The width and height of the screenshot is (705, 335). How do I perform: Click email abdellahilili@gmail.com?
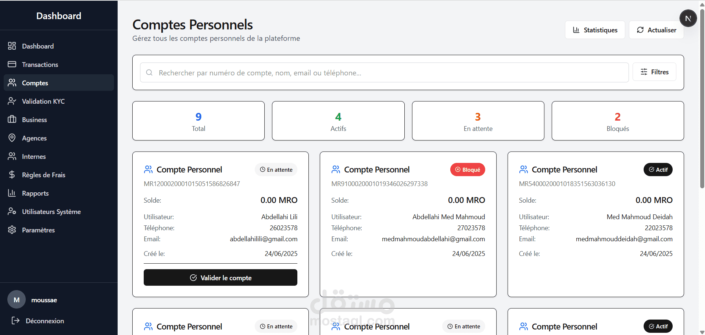[x=264, y=239]
